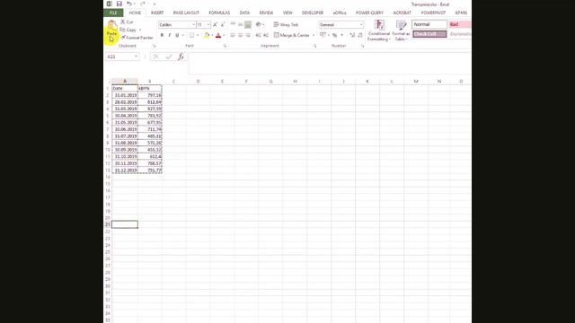
Task: Decrease font size with the smaller A icon
Action: click(222, 24)
